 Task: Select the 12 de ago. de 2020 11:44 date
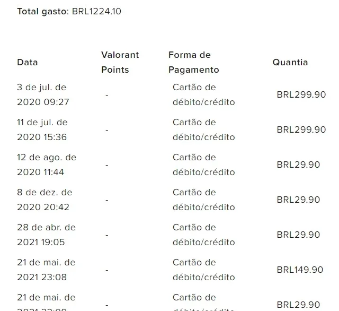(x=47, y=165)
